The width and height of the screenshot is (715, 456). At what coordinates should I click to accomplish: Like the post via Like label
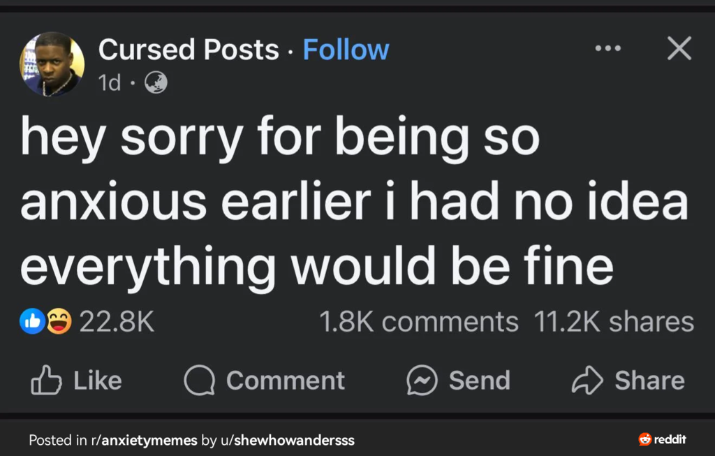click(98, 381)
